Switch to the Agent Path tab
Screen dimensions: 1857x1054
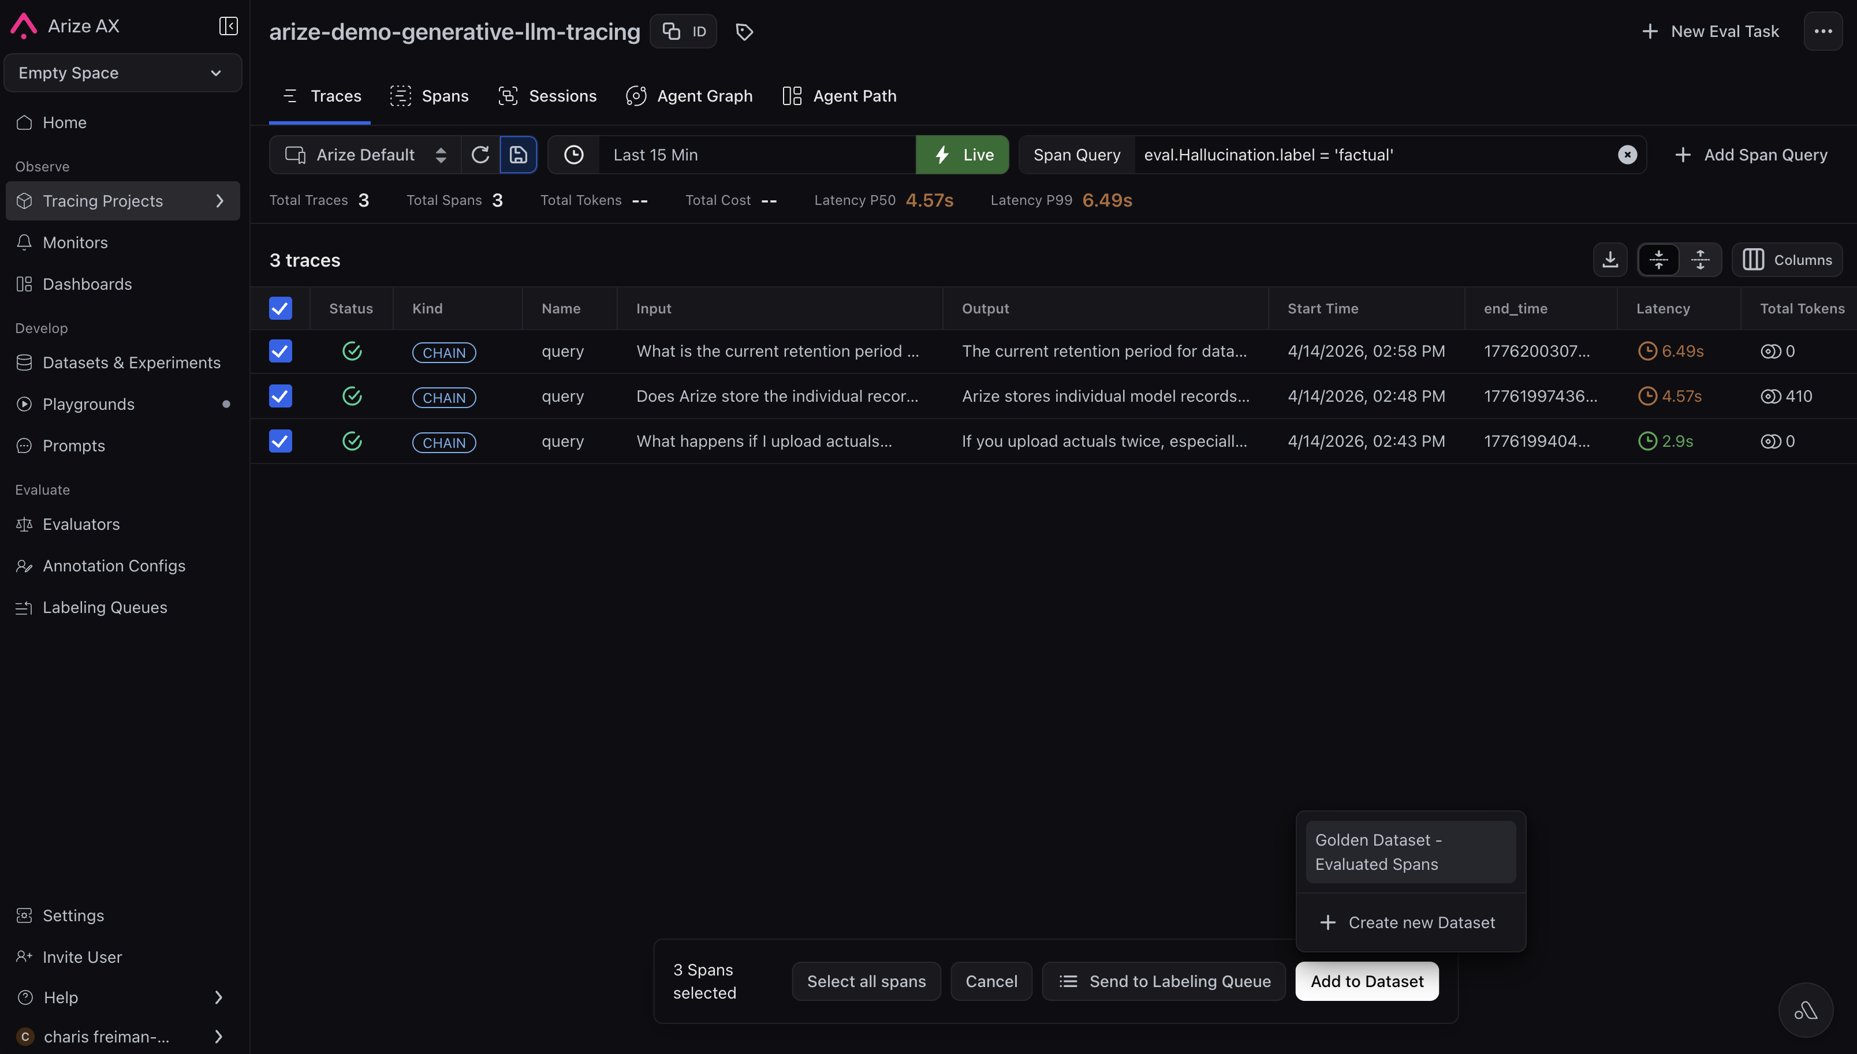click(x=840, y=96)
